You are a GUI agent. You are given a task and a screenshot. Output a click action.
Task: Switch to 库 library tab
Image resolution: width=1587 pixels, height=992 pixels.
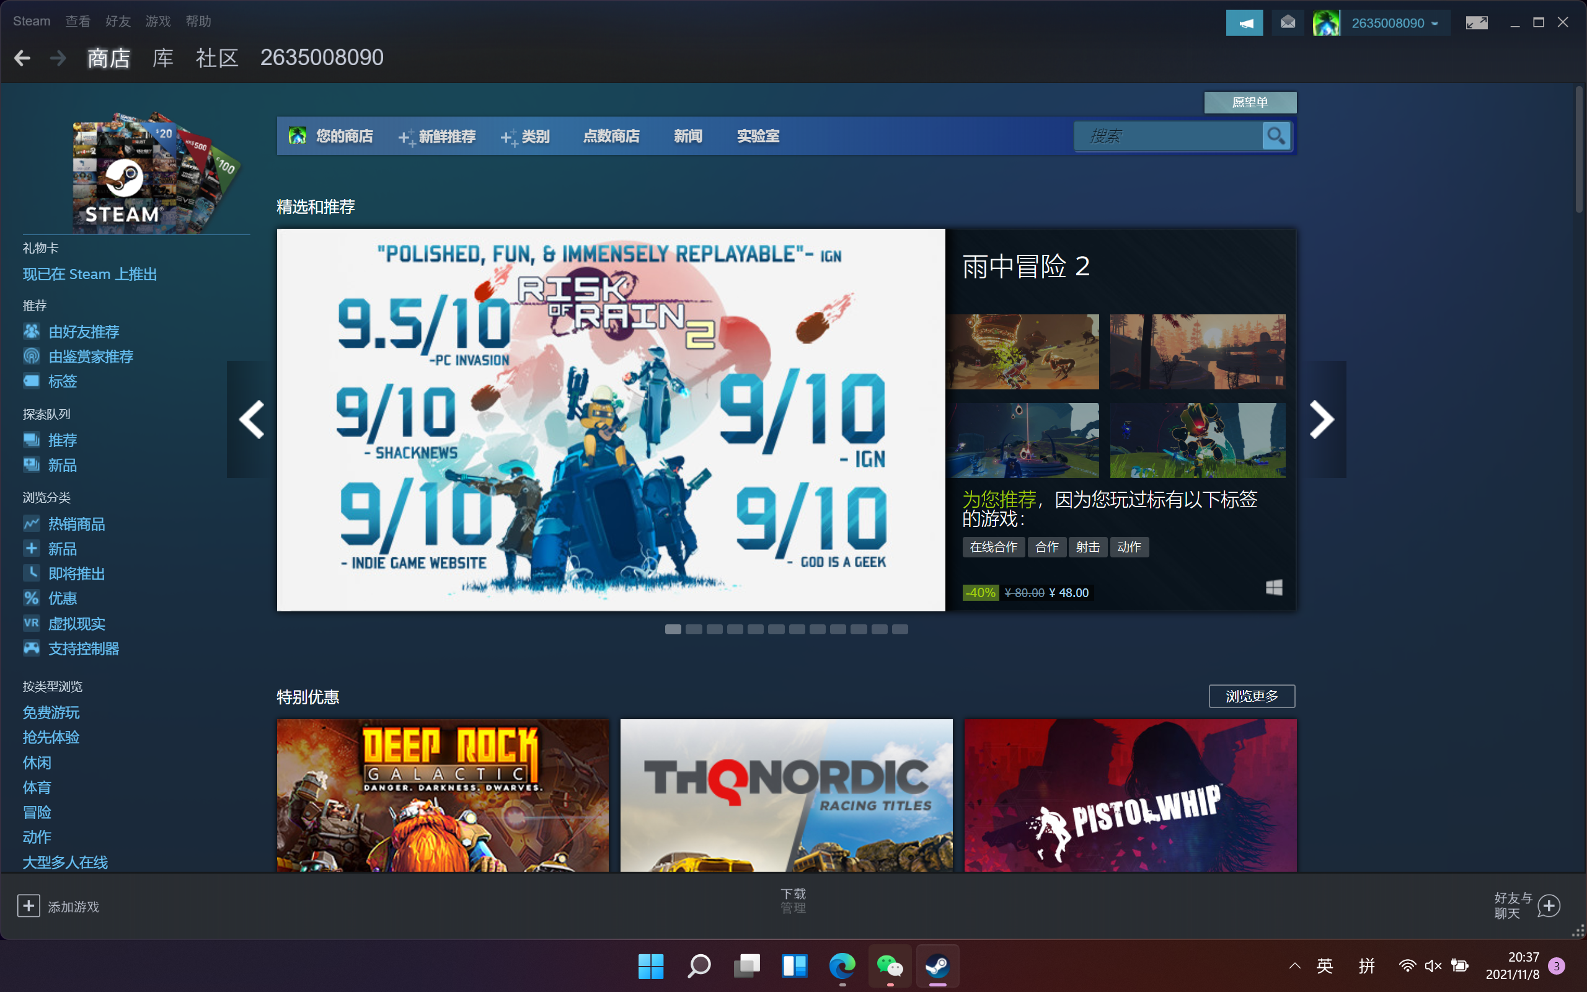(x=162, y=58)
